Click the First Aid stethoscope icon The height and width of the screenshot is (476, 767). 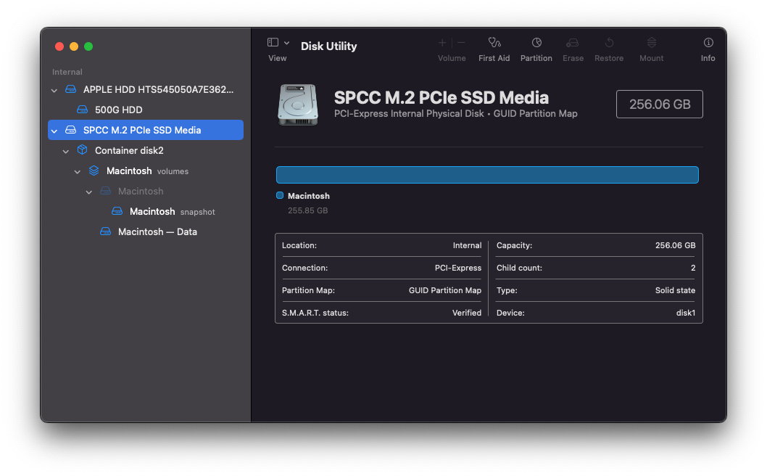(494, 43)
